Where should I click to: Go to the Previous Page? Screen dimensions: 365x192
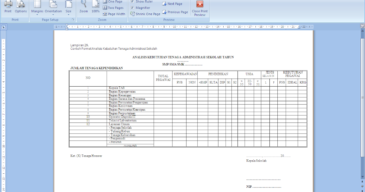point(175,12)
